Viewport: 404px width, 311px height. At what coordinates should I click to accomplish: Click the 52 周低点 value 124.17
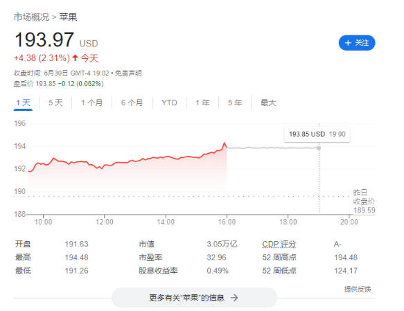[x=346, y=271]
